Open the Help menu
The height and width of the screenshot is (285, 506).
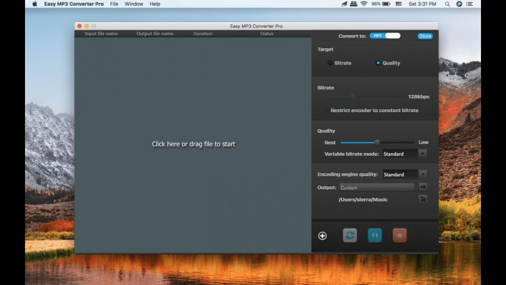[x=155, y=4]
